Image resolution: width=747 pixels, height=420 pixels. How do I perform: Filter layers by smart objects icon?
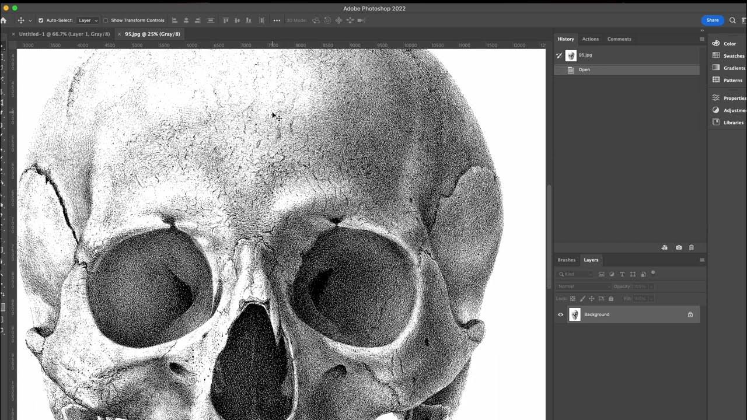pyautogui.click(x=643, y=274)
